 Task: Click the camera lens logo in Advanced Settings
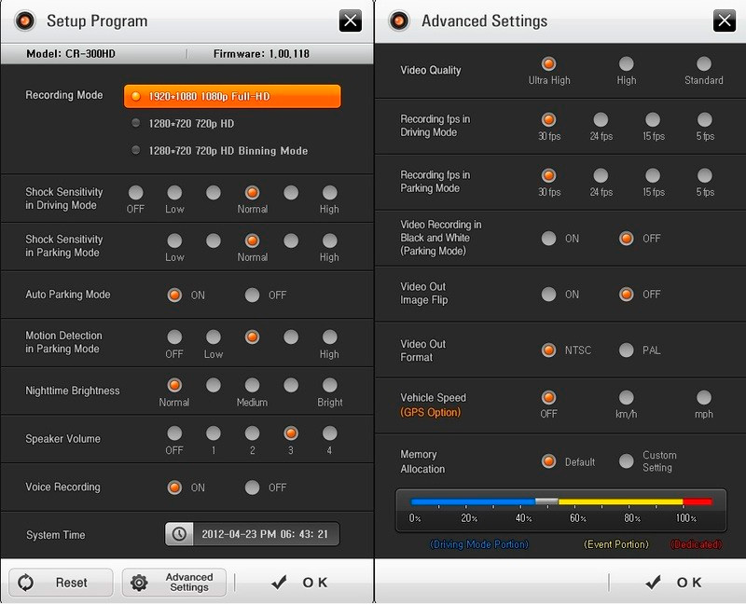coord(399,21)
